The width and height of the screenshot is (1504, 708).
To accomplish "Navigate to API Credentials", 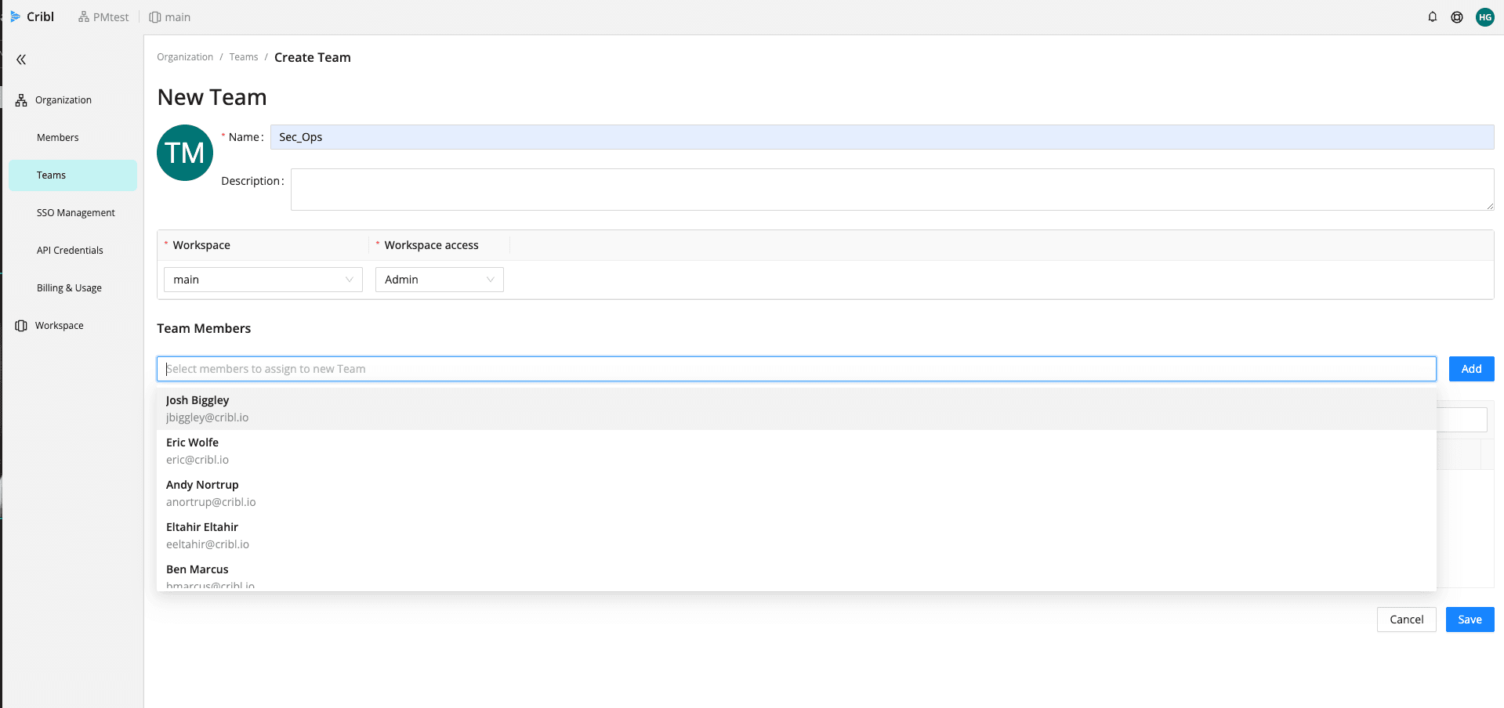I will tap(70, 251).
